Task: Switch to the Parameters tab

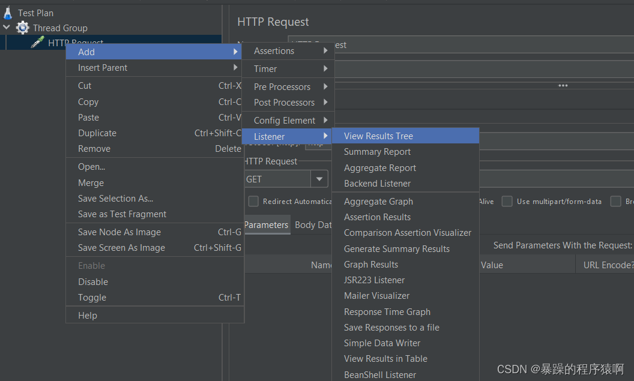Action: [267, 225]
